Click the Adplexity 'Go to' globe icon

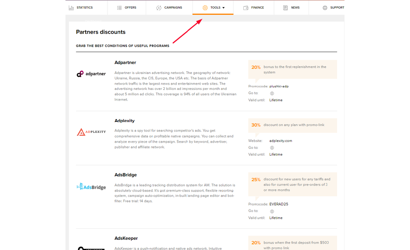pyautogui.click(x=272, y=147)
